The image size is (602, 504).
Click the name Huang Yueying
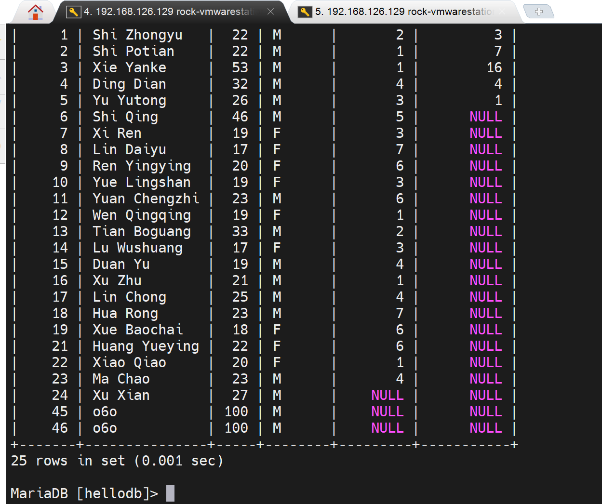[x=146, y=346]
